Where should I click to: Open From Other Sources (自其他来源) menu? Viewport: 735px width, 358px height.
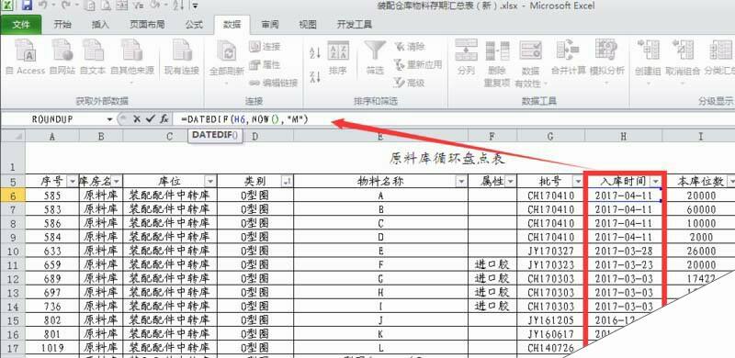click(131, 61)
